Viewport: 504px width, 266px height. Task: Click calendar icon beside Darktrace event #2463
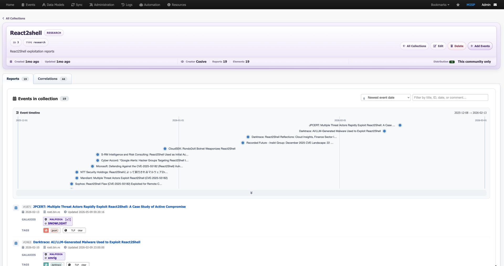tap(16, 243)
